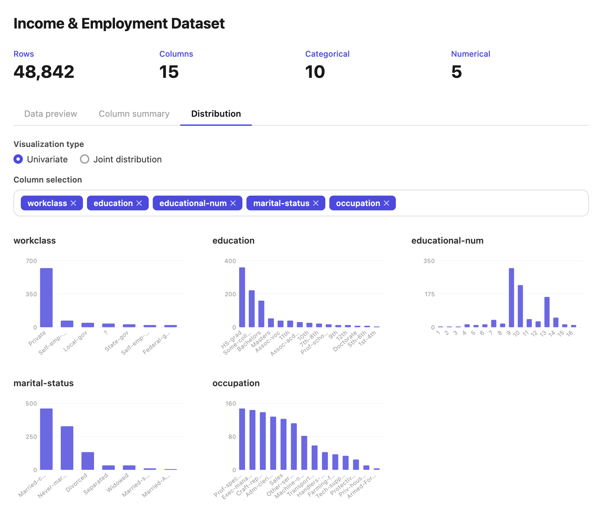Click the Bachelors bar in education chart

point(261,314)
